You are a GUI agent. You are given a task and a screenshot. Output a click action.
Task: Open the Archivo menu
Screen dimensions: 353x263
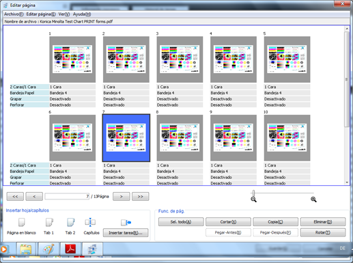click(x=14, y=14)
